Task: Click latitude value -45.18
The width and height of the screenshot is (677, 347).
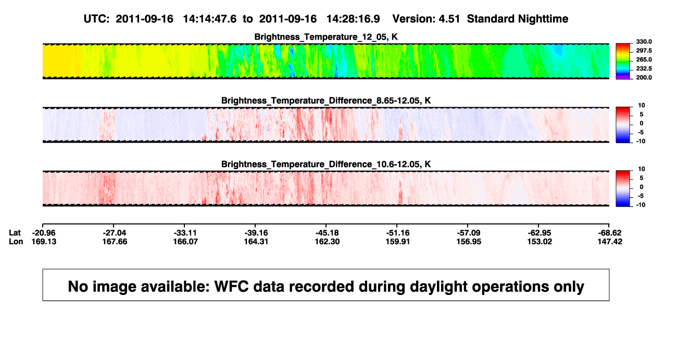Action: pyautogui.click(x=327, y=232)
